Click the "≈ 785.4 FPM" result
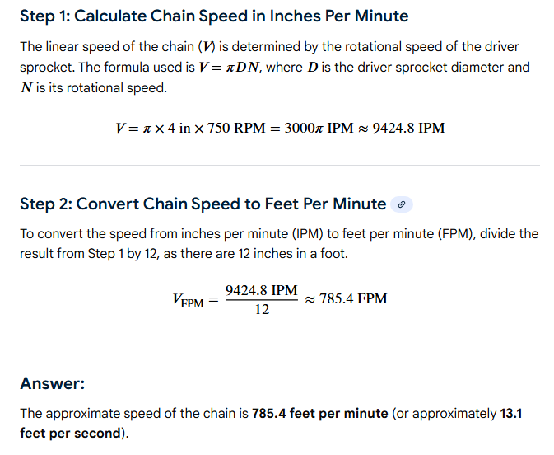Viewport: 554px width, 455px height. tap(346, 299)
